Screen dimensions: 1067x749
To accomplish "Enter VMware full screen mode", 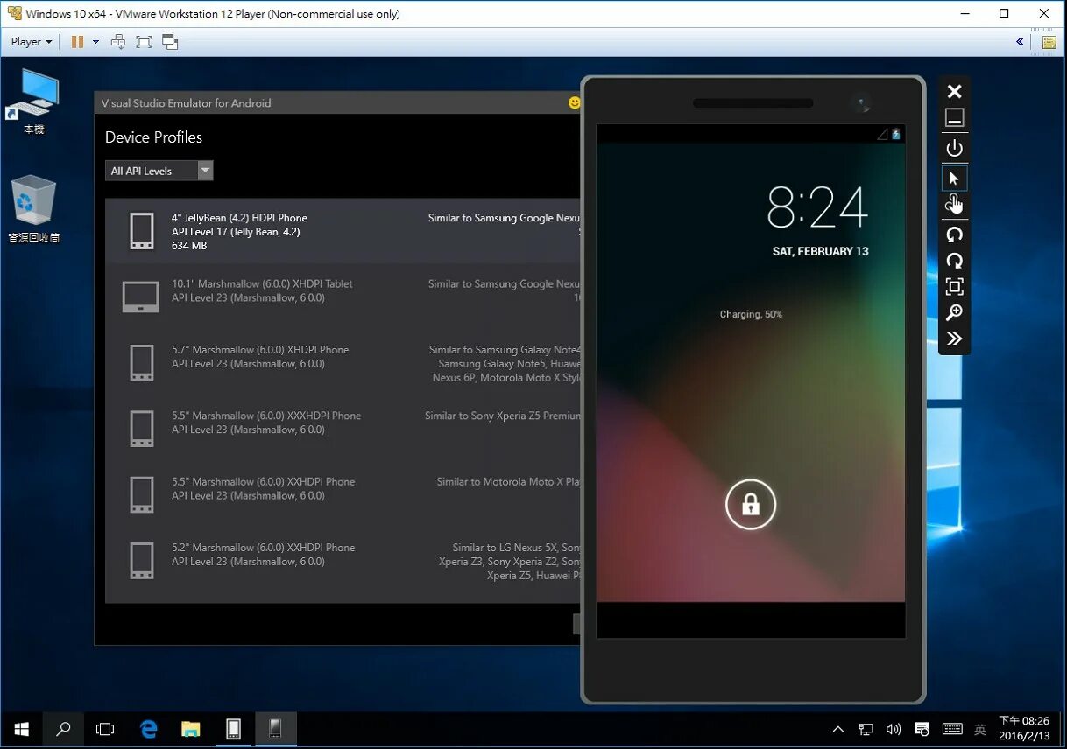I will point(144,41).
